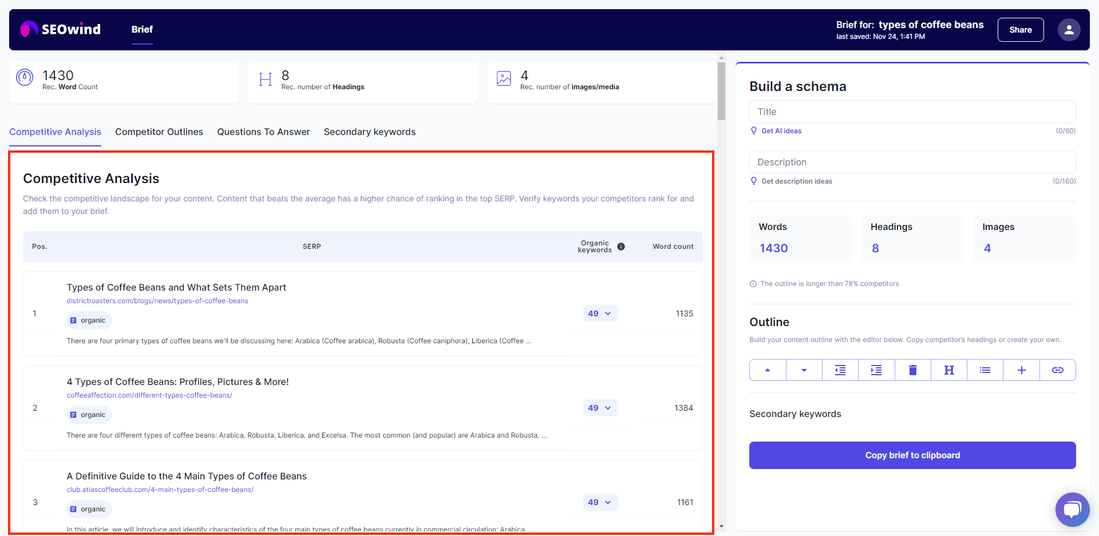Click the trash delete icon in outline toolbar
The image size is (1099, 536).
pos(913,370)
